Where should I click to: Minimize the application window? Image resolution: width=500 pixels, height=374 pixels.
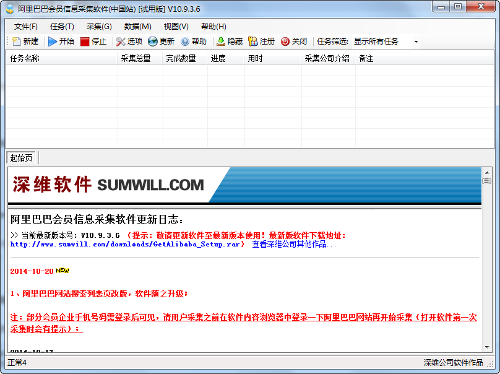[441, 7]
